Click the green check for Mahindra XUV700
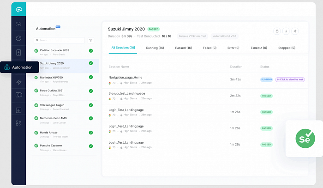 point(91,77)
